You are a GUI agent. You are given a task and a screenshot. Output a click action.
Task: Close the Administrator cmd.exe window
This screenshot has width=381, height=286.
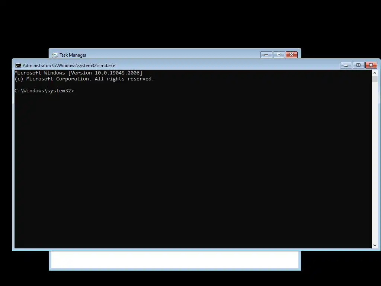coord(371,65)
